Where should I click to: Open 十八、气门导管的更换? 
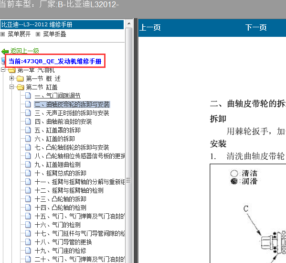pos(64,242)
